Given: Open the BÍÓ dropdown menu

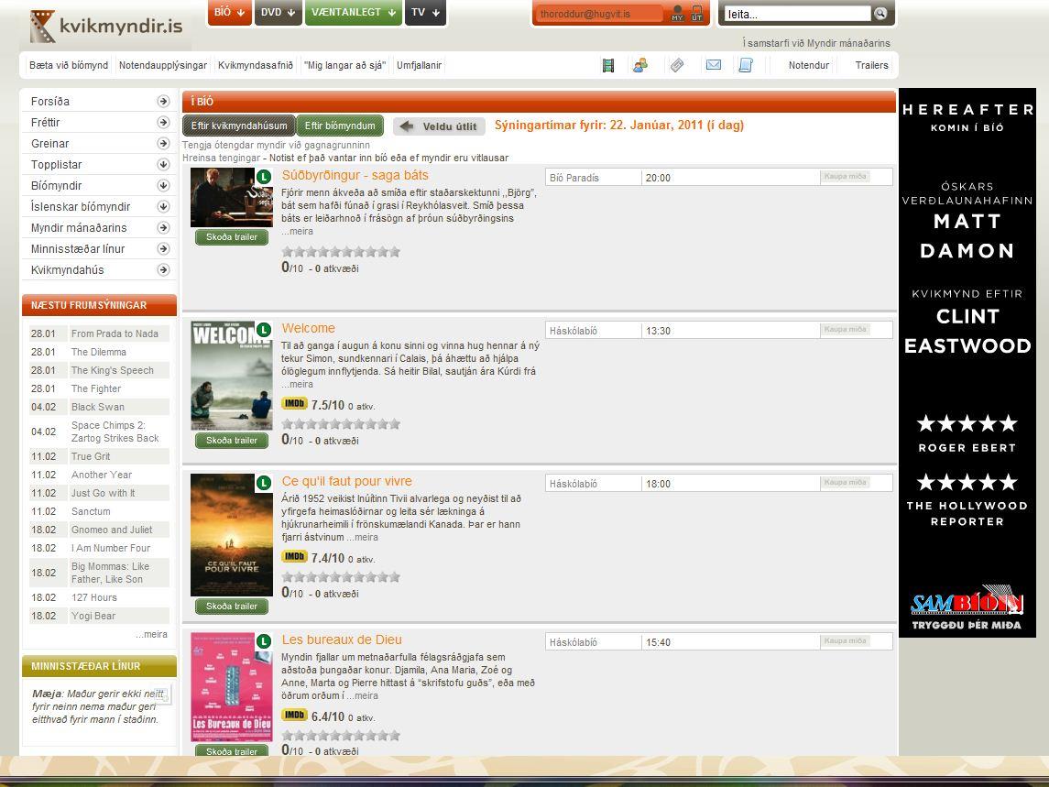Looking at the screenshot, I should tap(229, 13).
